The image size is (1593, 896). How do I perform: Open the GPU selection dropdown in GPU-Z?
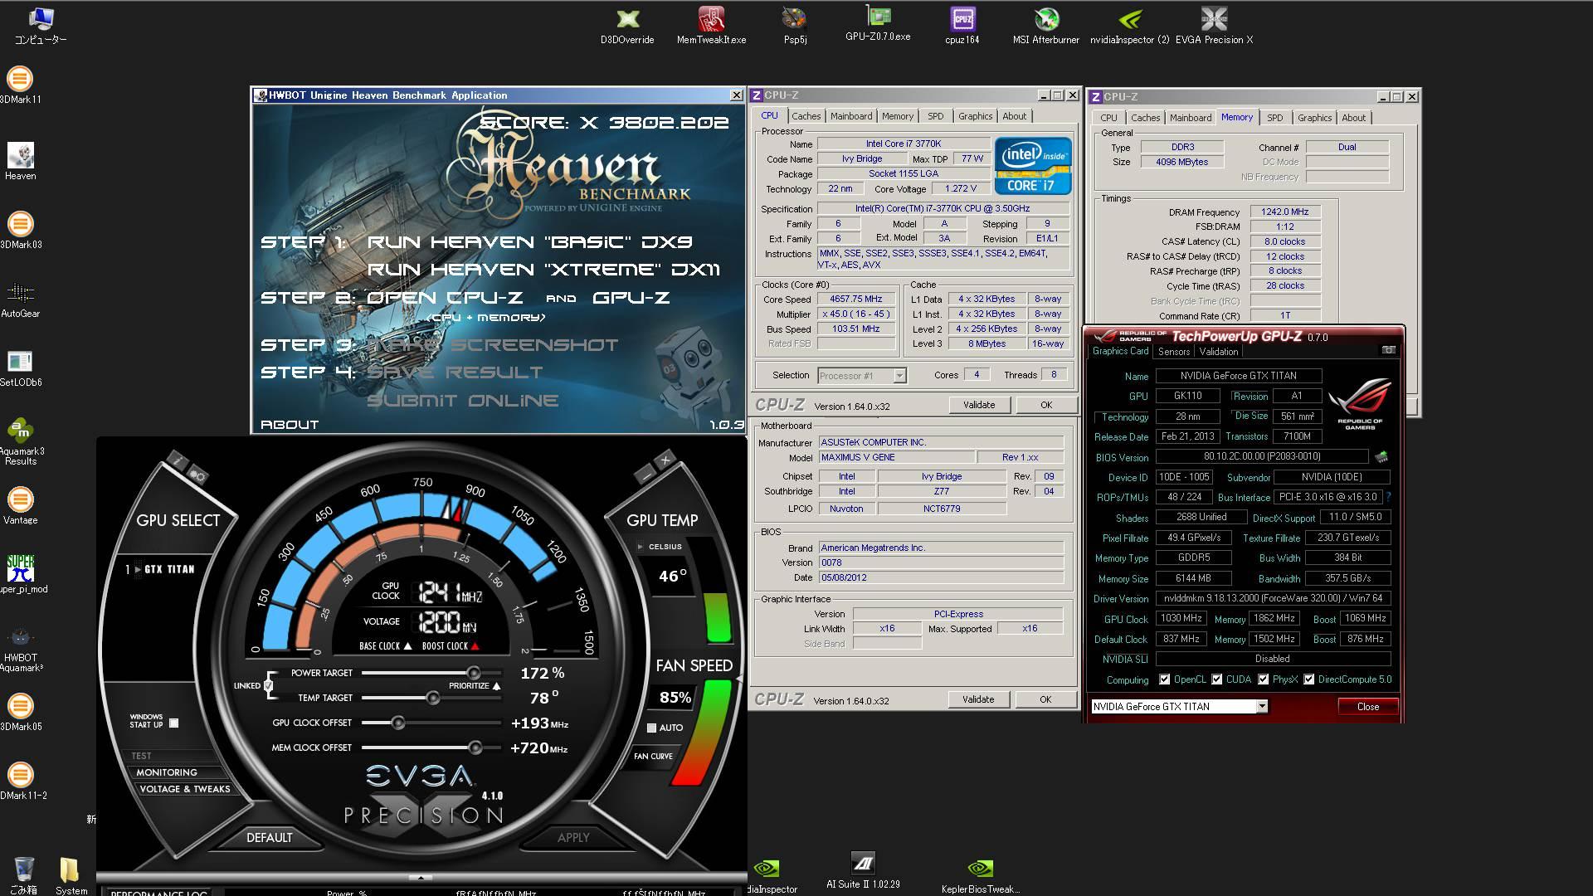click(x=1261, y=707)
